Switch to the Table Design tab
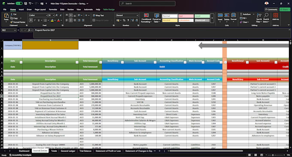 point(109,9)
